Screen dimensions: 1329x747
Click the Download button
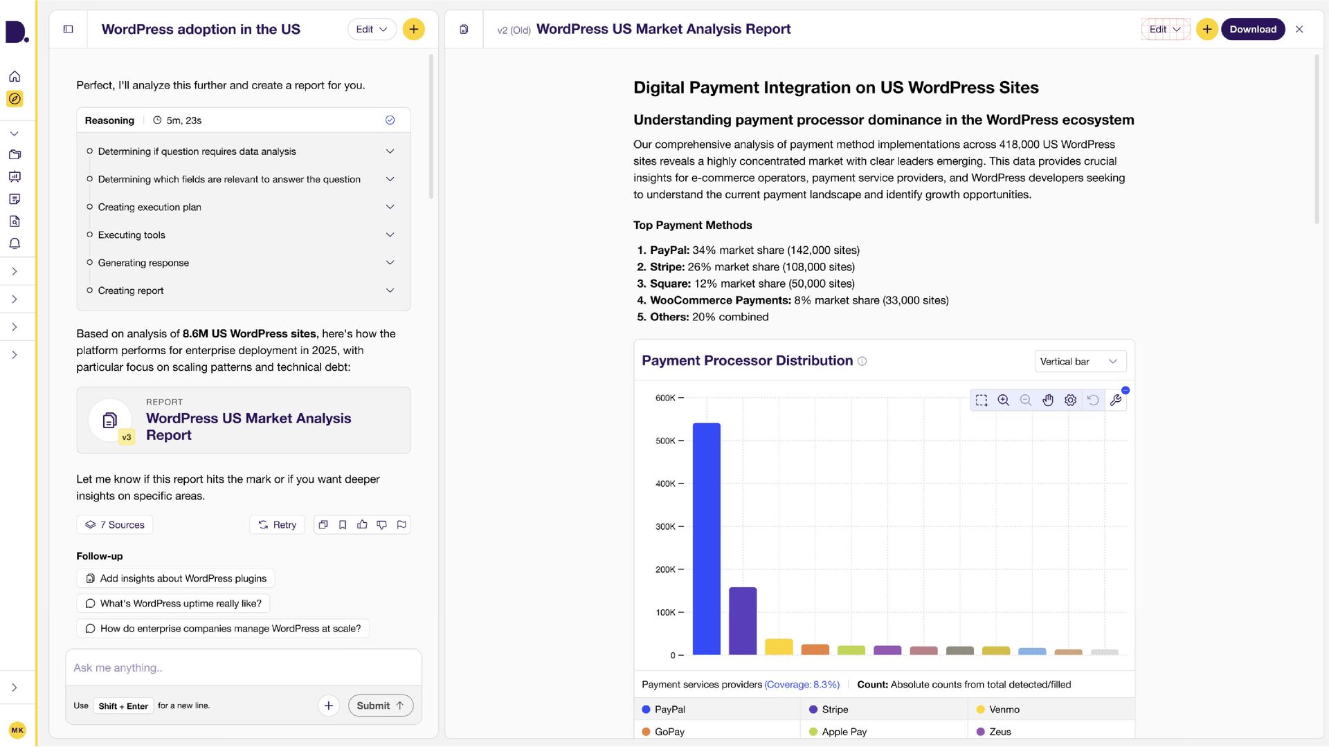pos(1252,29)
